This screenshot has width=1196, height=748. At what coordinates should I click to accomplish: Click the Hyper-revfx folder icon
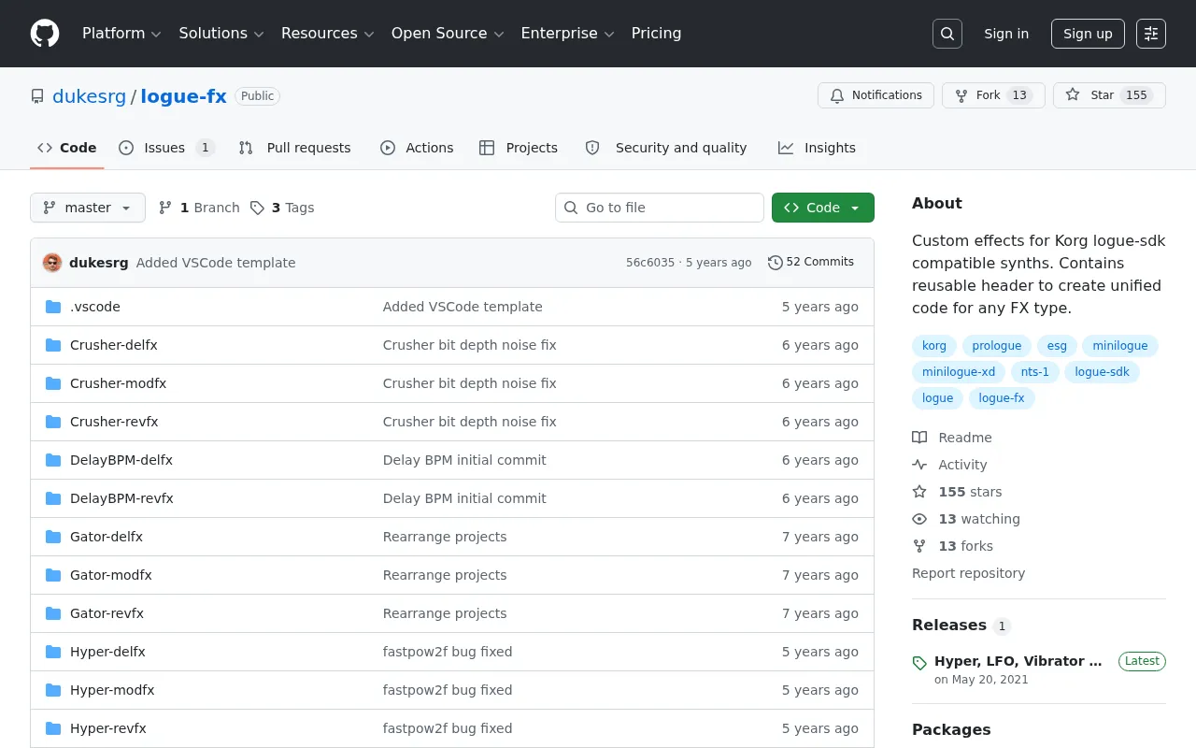[53, 728]
